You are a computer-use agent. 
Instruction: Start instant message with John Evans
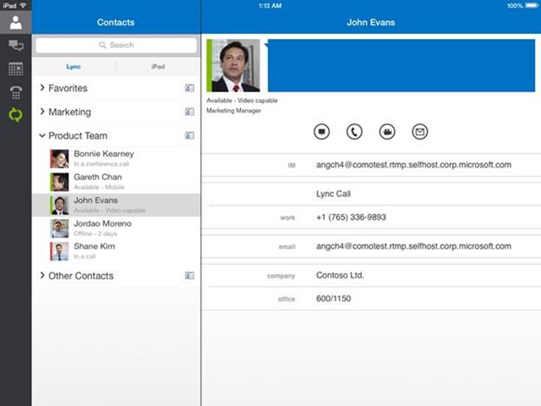point(321,131)
